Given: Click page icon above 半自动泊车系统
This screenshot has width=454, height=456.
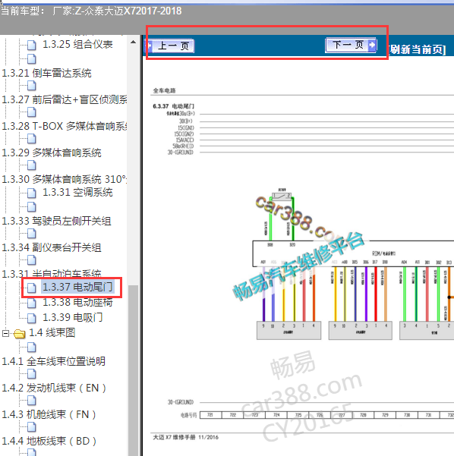Looking at the screenshot, I should (32, 260).
